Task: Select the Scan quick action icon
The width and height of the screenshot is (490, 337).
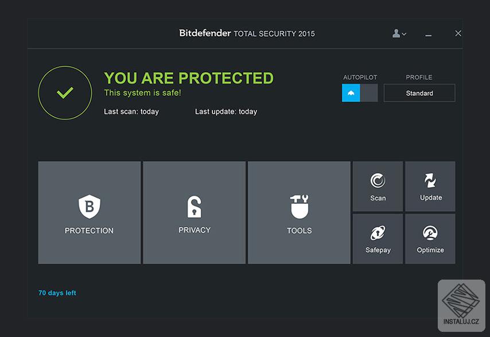Action: tap(378, 181)
